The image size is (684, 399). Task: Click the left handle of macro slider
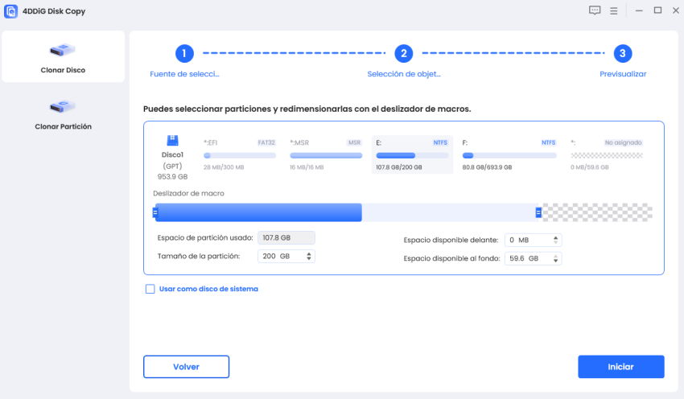point(155,212)
